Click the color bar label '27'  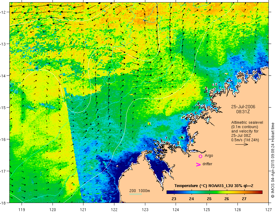244,199
